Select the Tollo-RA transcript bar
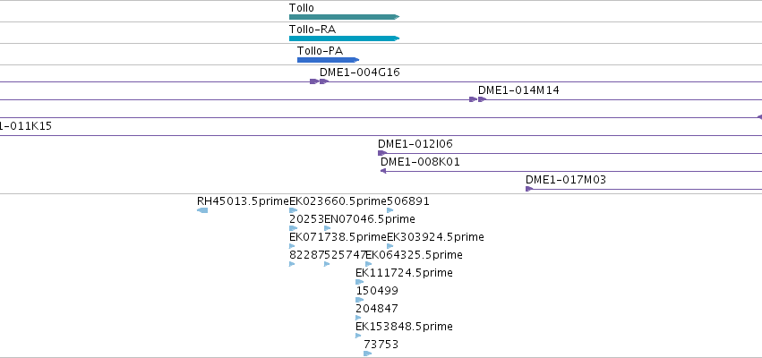 344,38
